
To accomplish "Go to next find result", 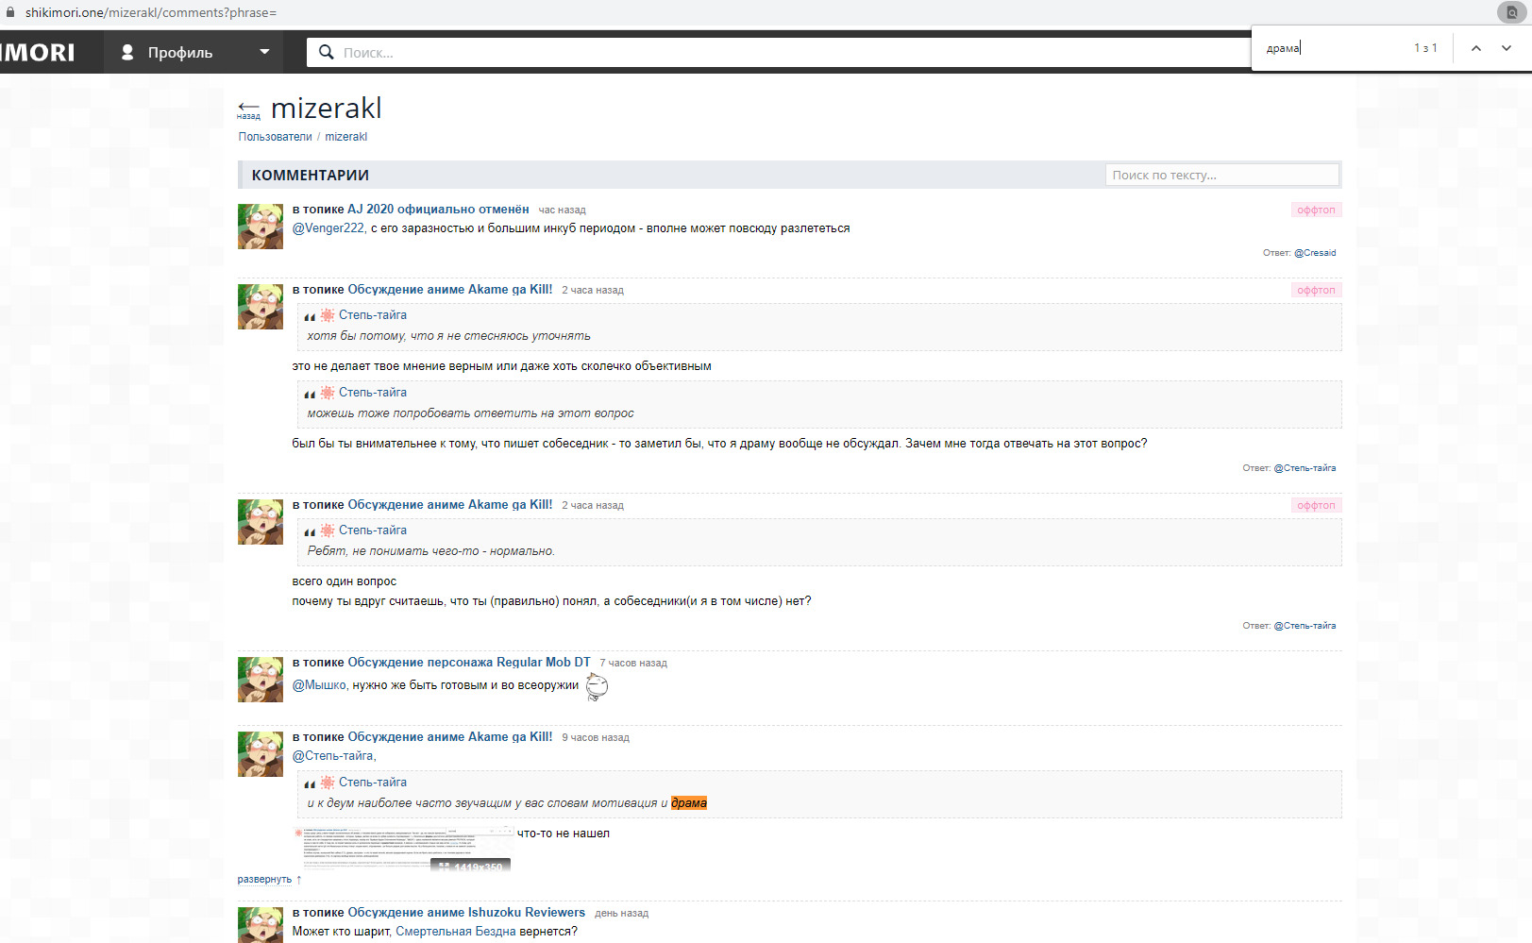I will coord(1506,48).
